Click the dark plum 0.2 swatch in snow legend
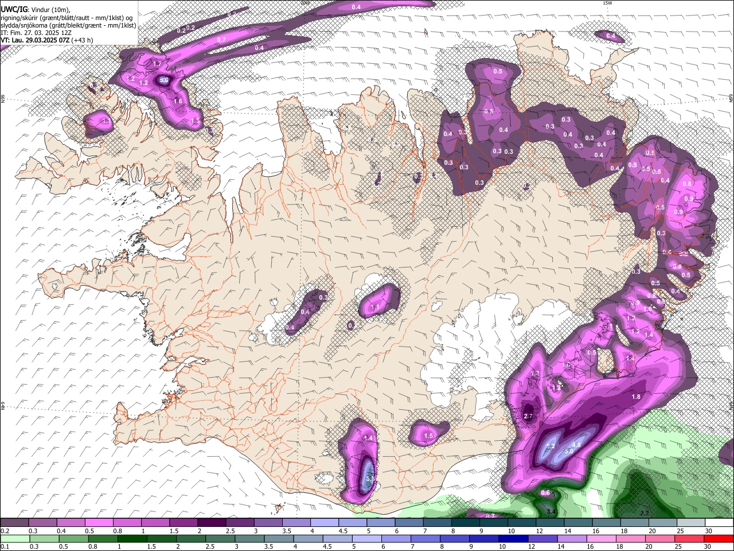The height and width of the screenshot is (551, 734). [15, 523]
